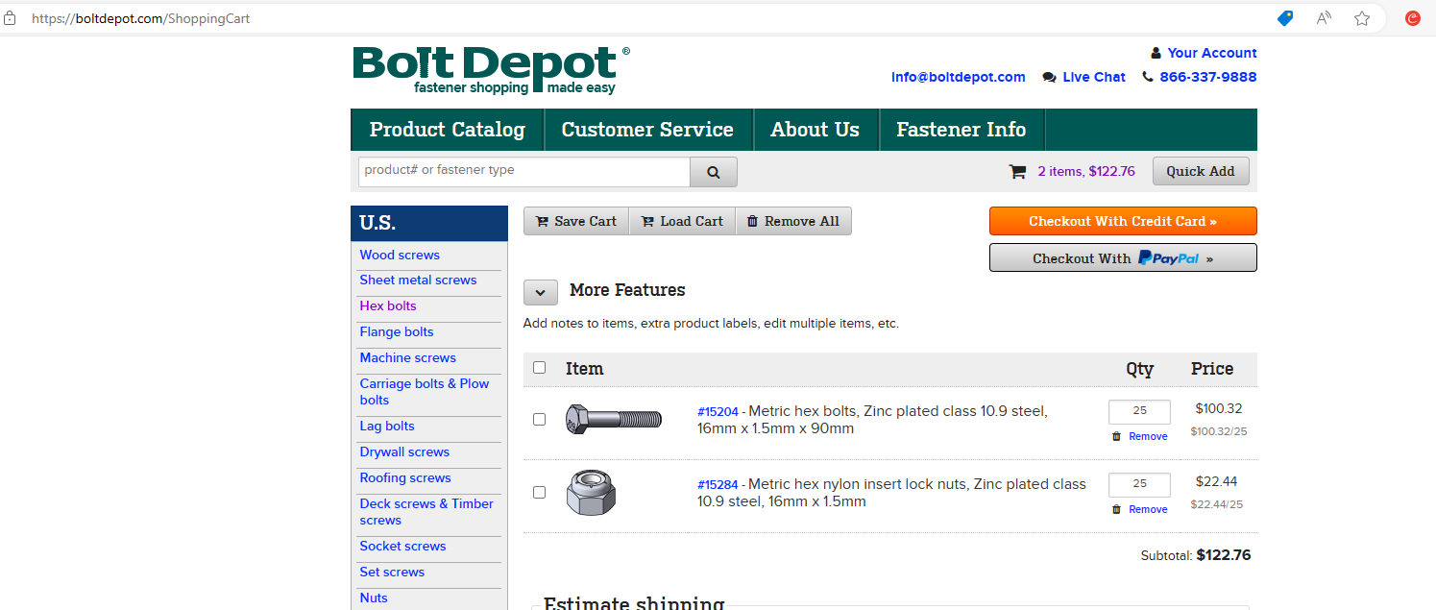Click phone number 866-337-9888

coord(1208,77)
